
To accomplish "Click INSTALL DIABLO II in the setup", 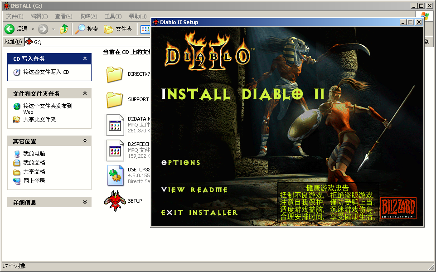I will 243,94.
